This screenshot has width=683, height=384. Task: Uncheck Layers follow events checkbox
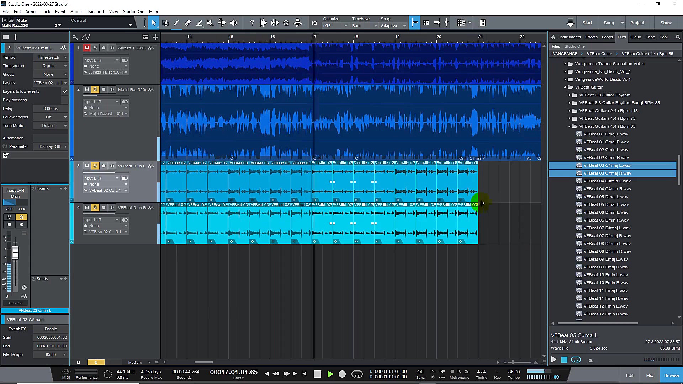click(x=65, y=91)
